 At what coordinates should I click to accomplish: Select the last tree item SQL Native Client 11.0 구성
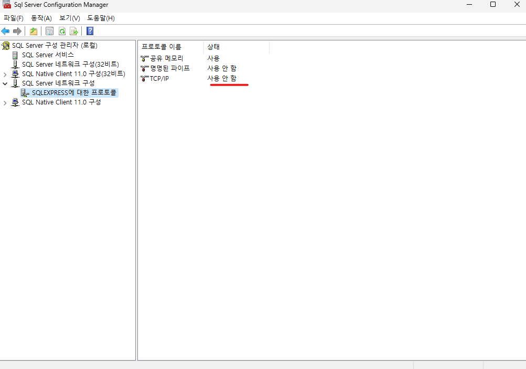pos(61,102)
